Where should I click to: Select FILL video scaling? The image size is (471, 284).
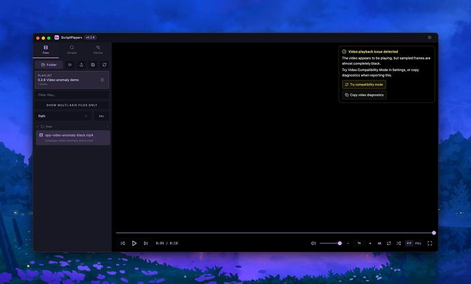(418, 243)
